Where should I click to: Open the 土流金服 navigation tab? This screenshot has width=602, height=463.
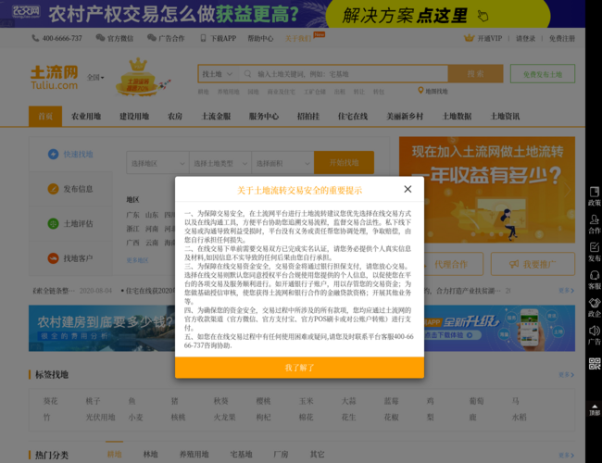pos(216,117)
